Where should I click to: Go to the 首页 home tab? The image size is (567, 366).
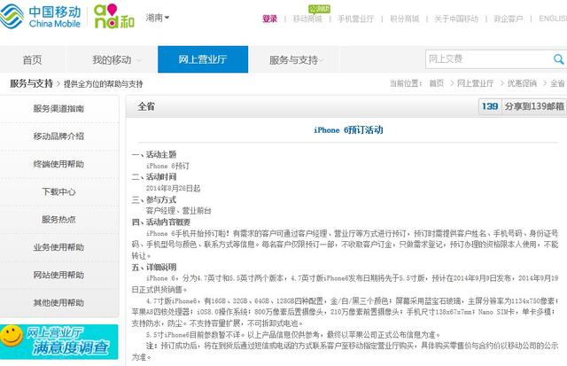click(x=32, y=59)
